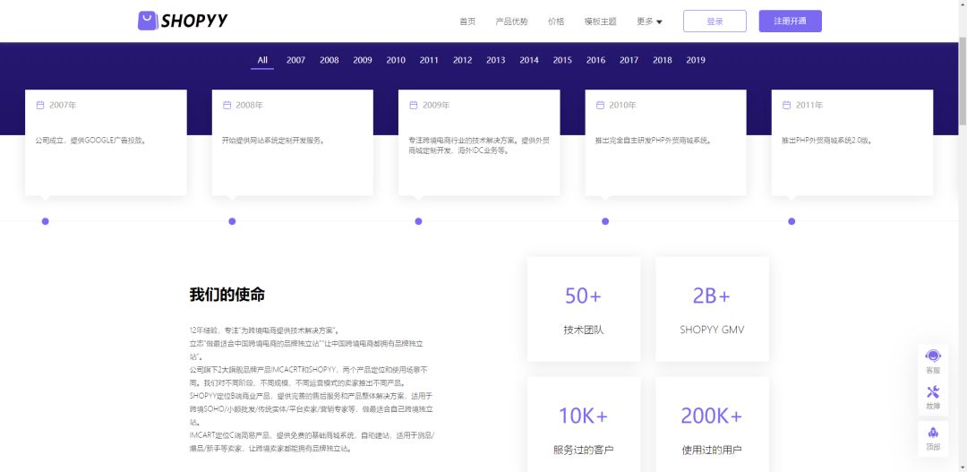Click the timeline dot under 2009年 card

(418, 221)
